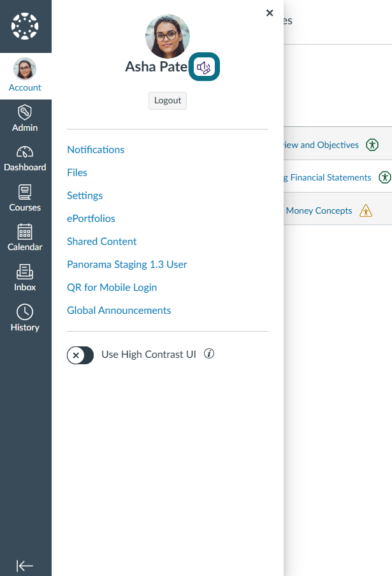392x576 pixels.
Task: Collapse the global navigation sidebar arrow
Action: tap(25, 566)
